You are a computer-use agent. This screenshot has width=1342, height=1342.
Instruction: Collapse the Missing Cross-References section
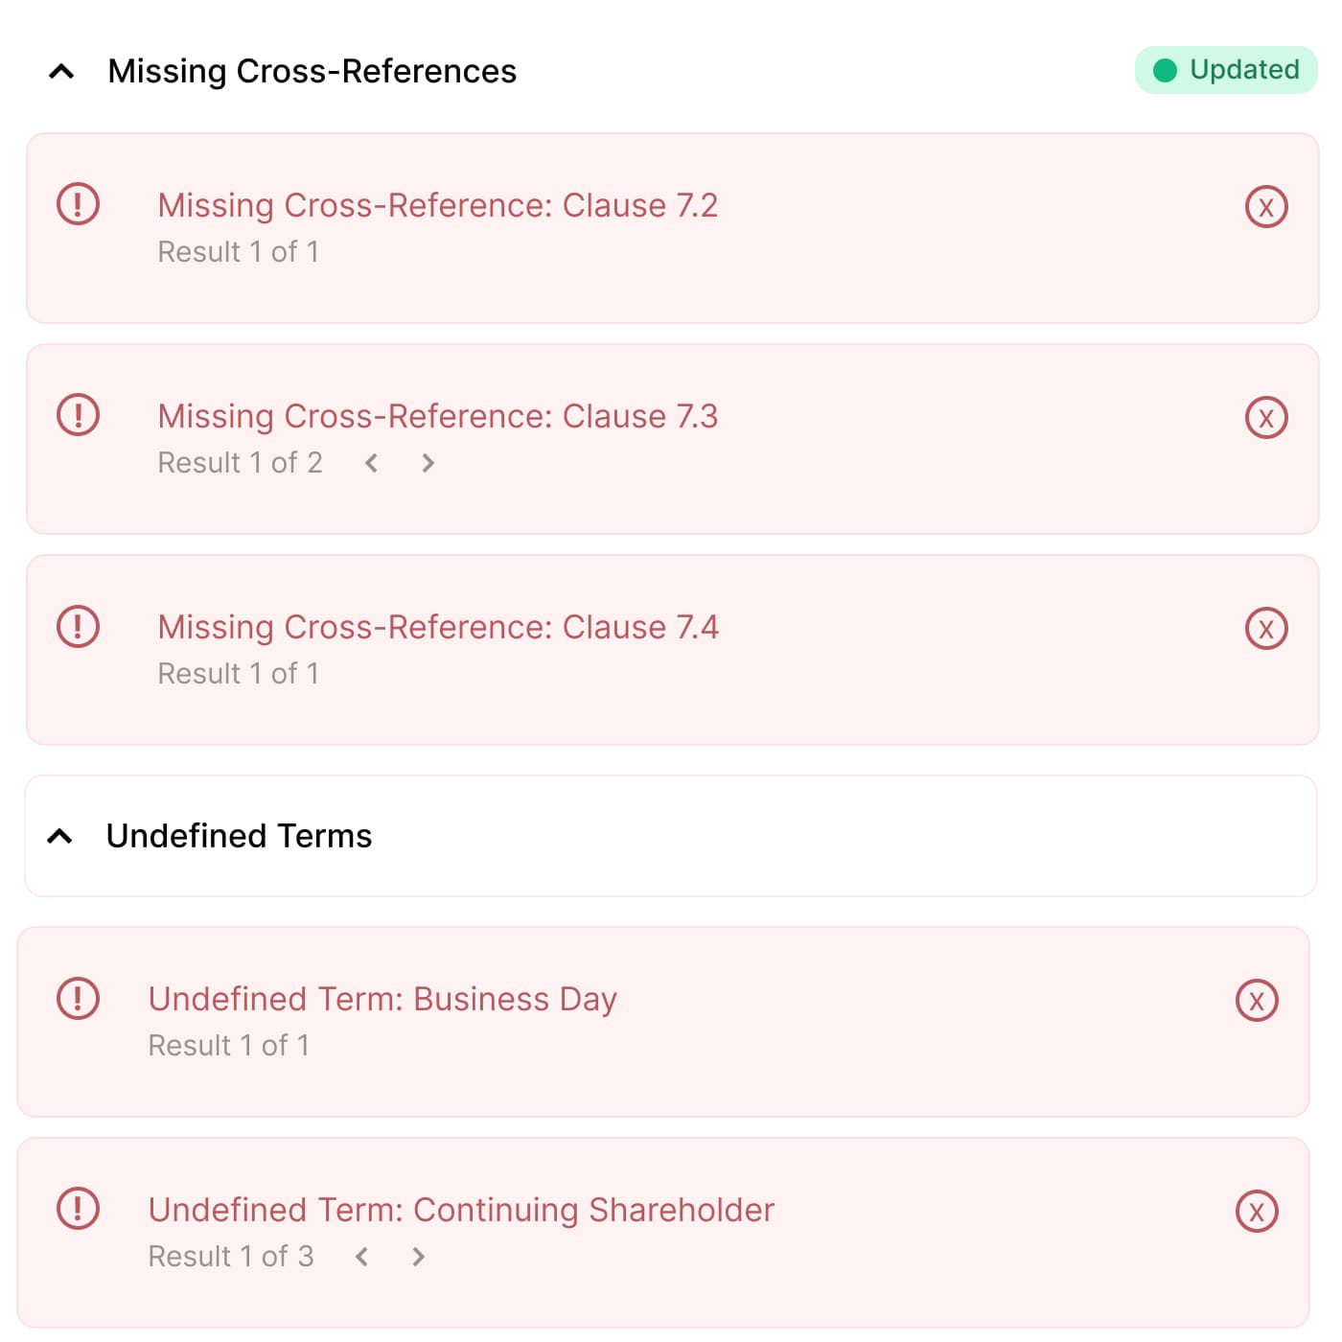61,72
